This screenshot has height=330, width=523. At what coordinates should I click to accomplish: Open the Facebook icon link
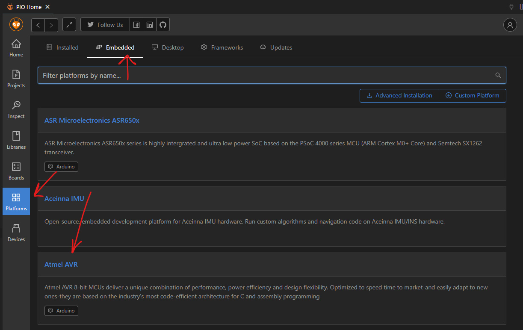point(136,25)
